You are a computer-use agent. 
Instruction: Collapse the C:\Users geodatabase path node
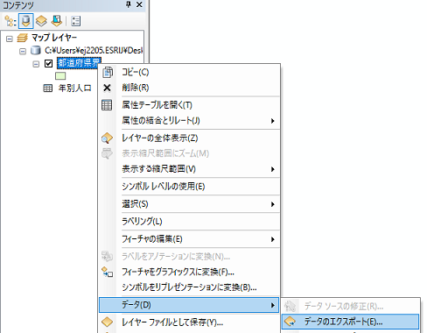23,51
